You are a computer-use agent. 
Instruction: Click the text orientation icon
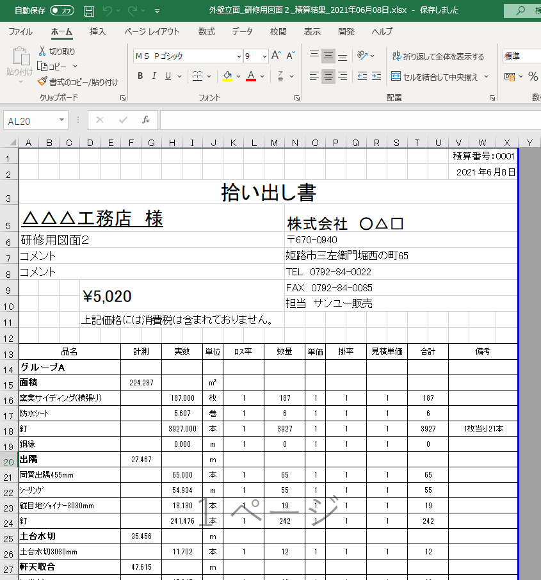(362, 56)
